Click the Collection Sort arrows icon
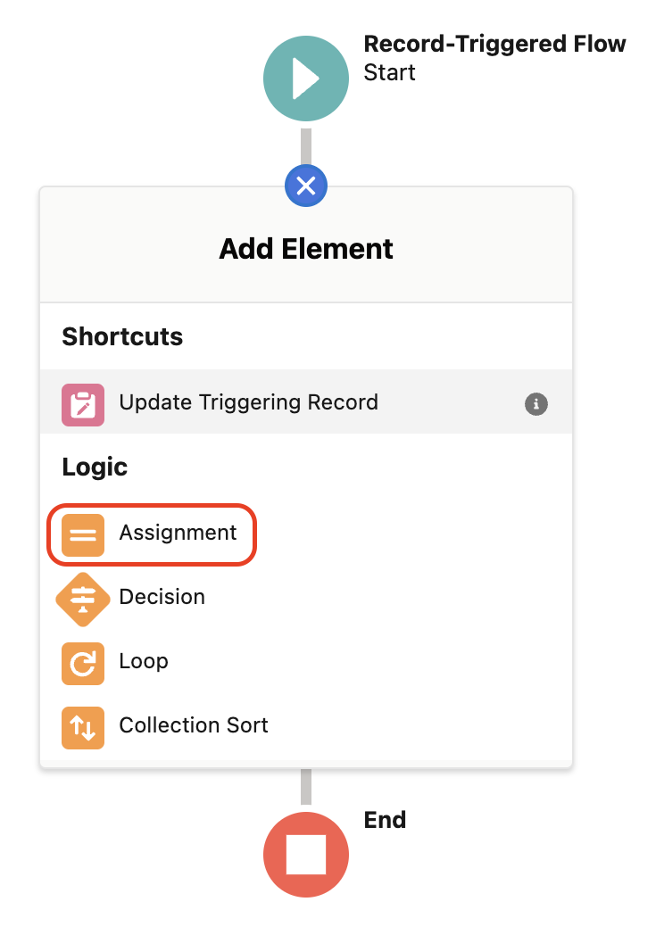The width and height of the screenshot is (664, 935). [83, 728]
